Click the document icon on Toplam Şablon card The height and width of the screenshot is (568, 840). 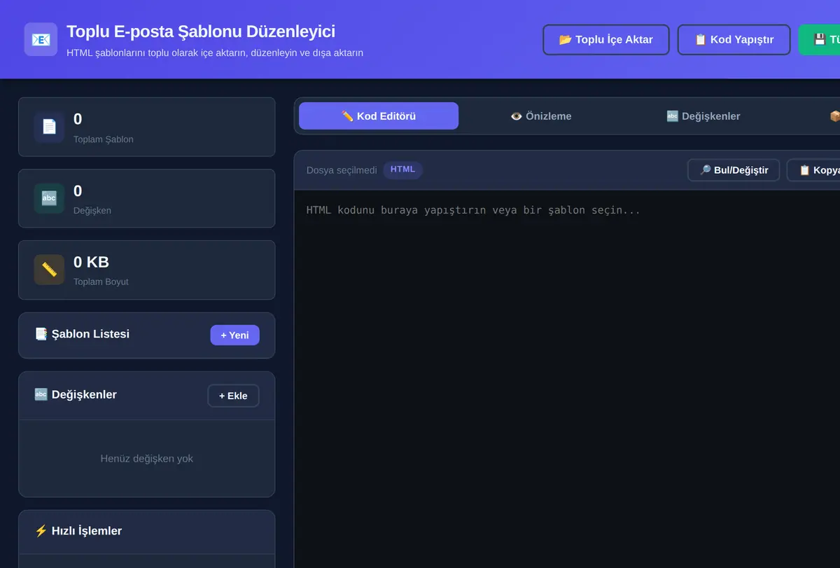click(49, 127)
